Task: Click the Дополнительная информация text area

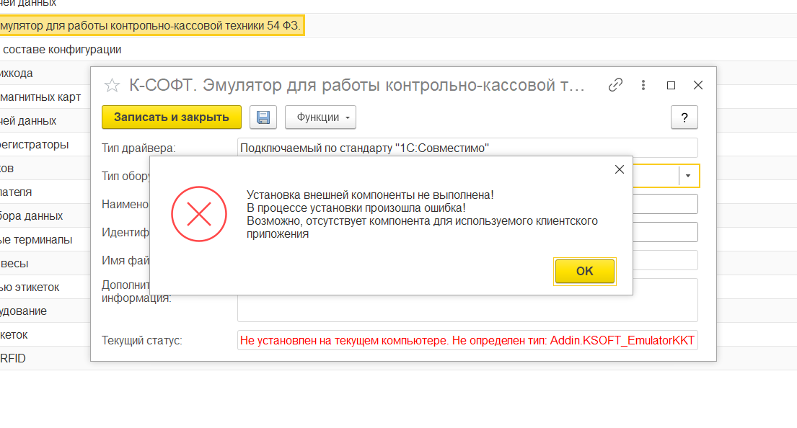Action: (x=467, y=300)
